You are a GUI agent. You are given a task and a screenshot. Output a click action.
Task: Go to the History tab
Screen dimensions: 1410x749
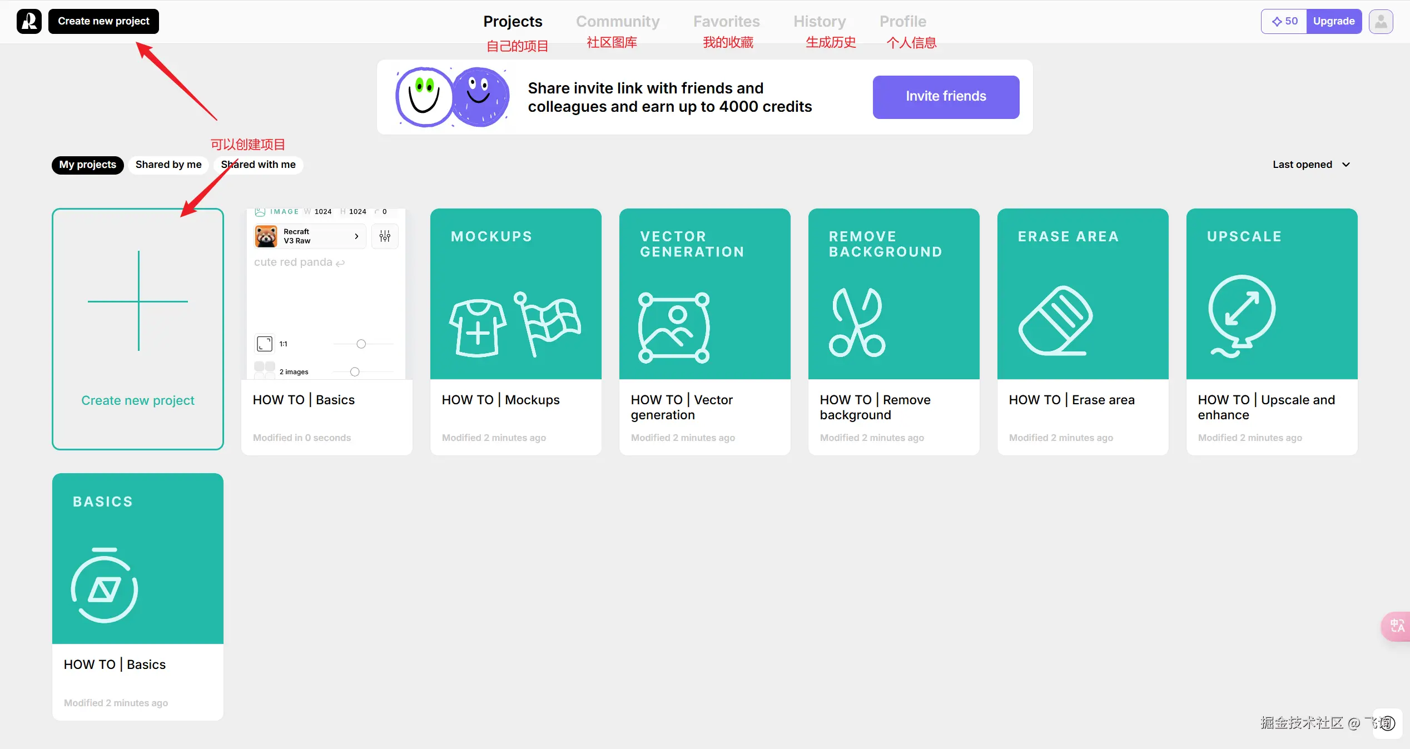click(819, 22)
